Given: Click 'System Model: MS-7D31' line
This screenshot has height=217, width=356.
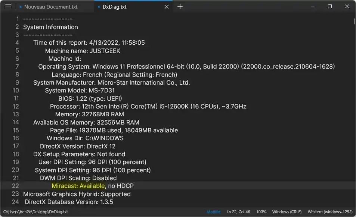Looking at the screenshot, I should click(80, 90).
